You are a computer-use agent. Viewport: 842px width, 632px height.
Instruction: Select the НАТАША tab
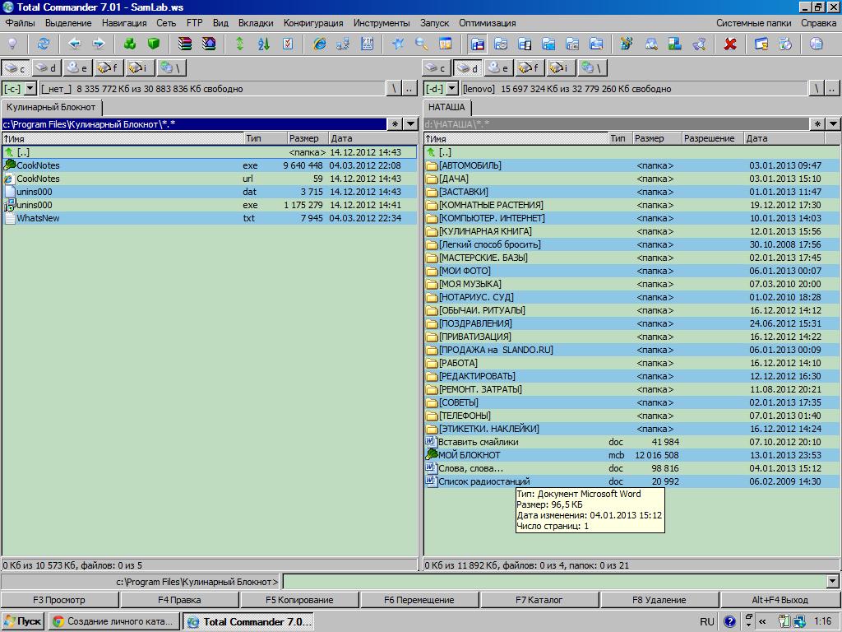tap(446, 107)
